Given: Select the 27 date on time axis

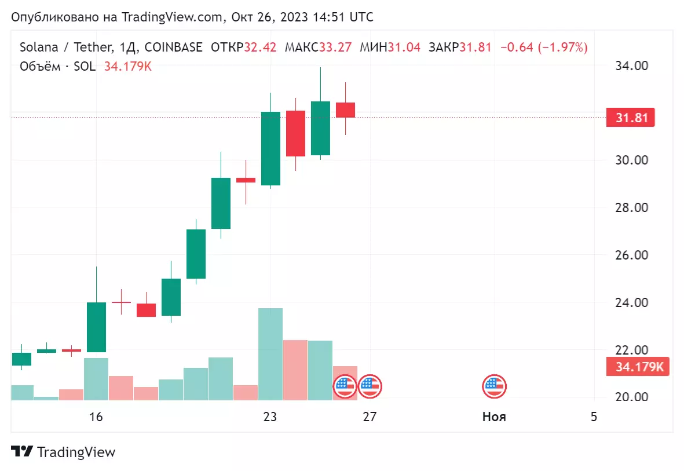Looking at the screenshot, I should coord(370,417).
